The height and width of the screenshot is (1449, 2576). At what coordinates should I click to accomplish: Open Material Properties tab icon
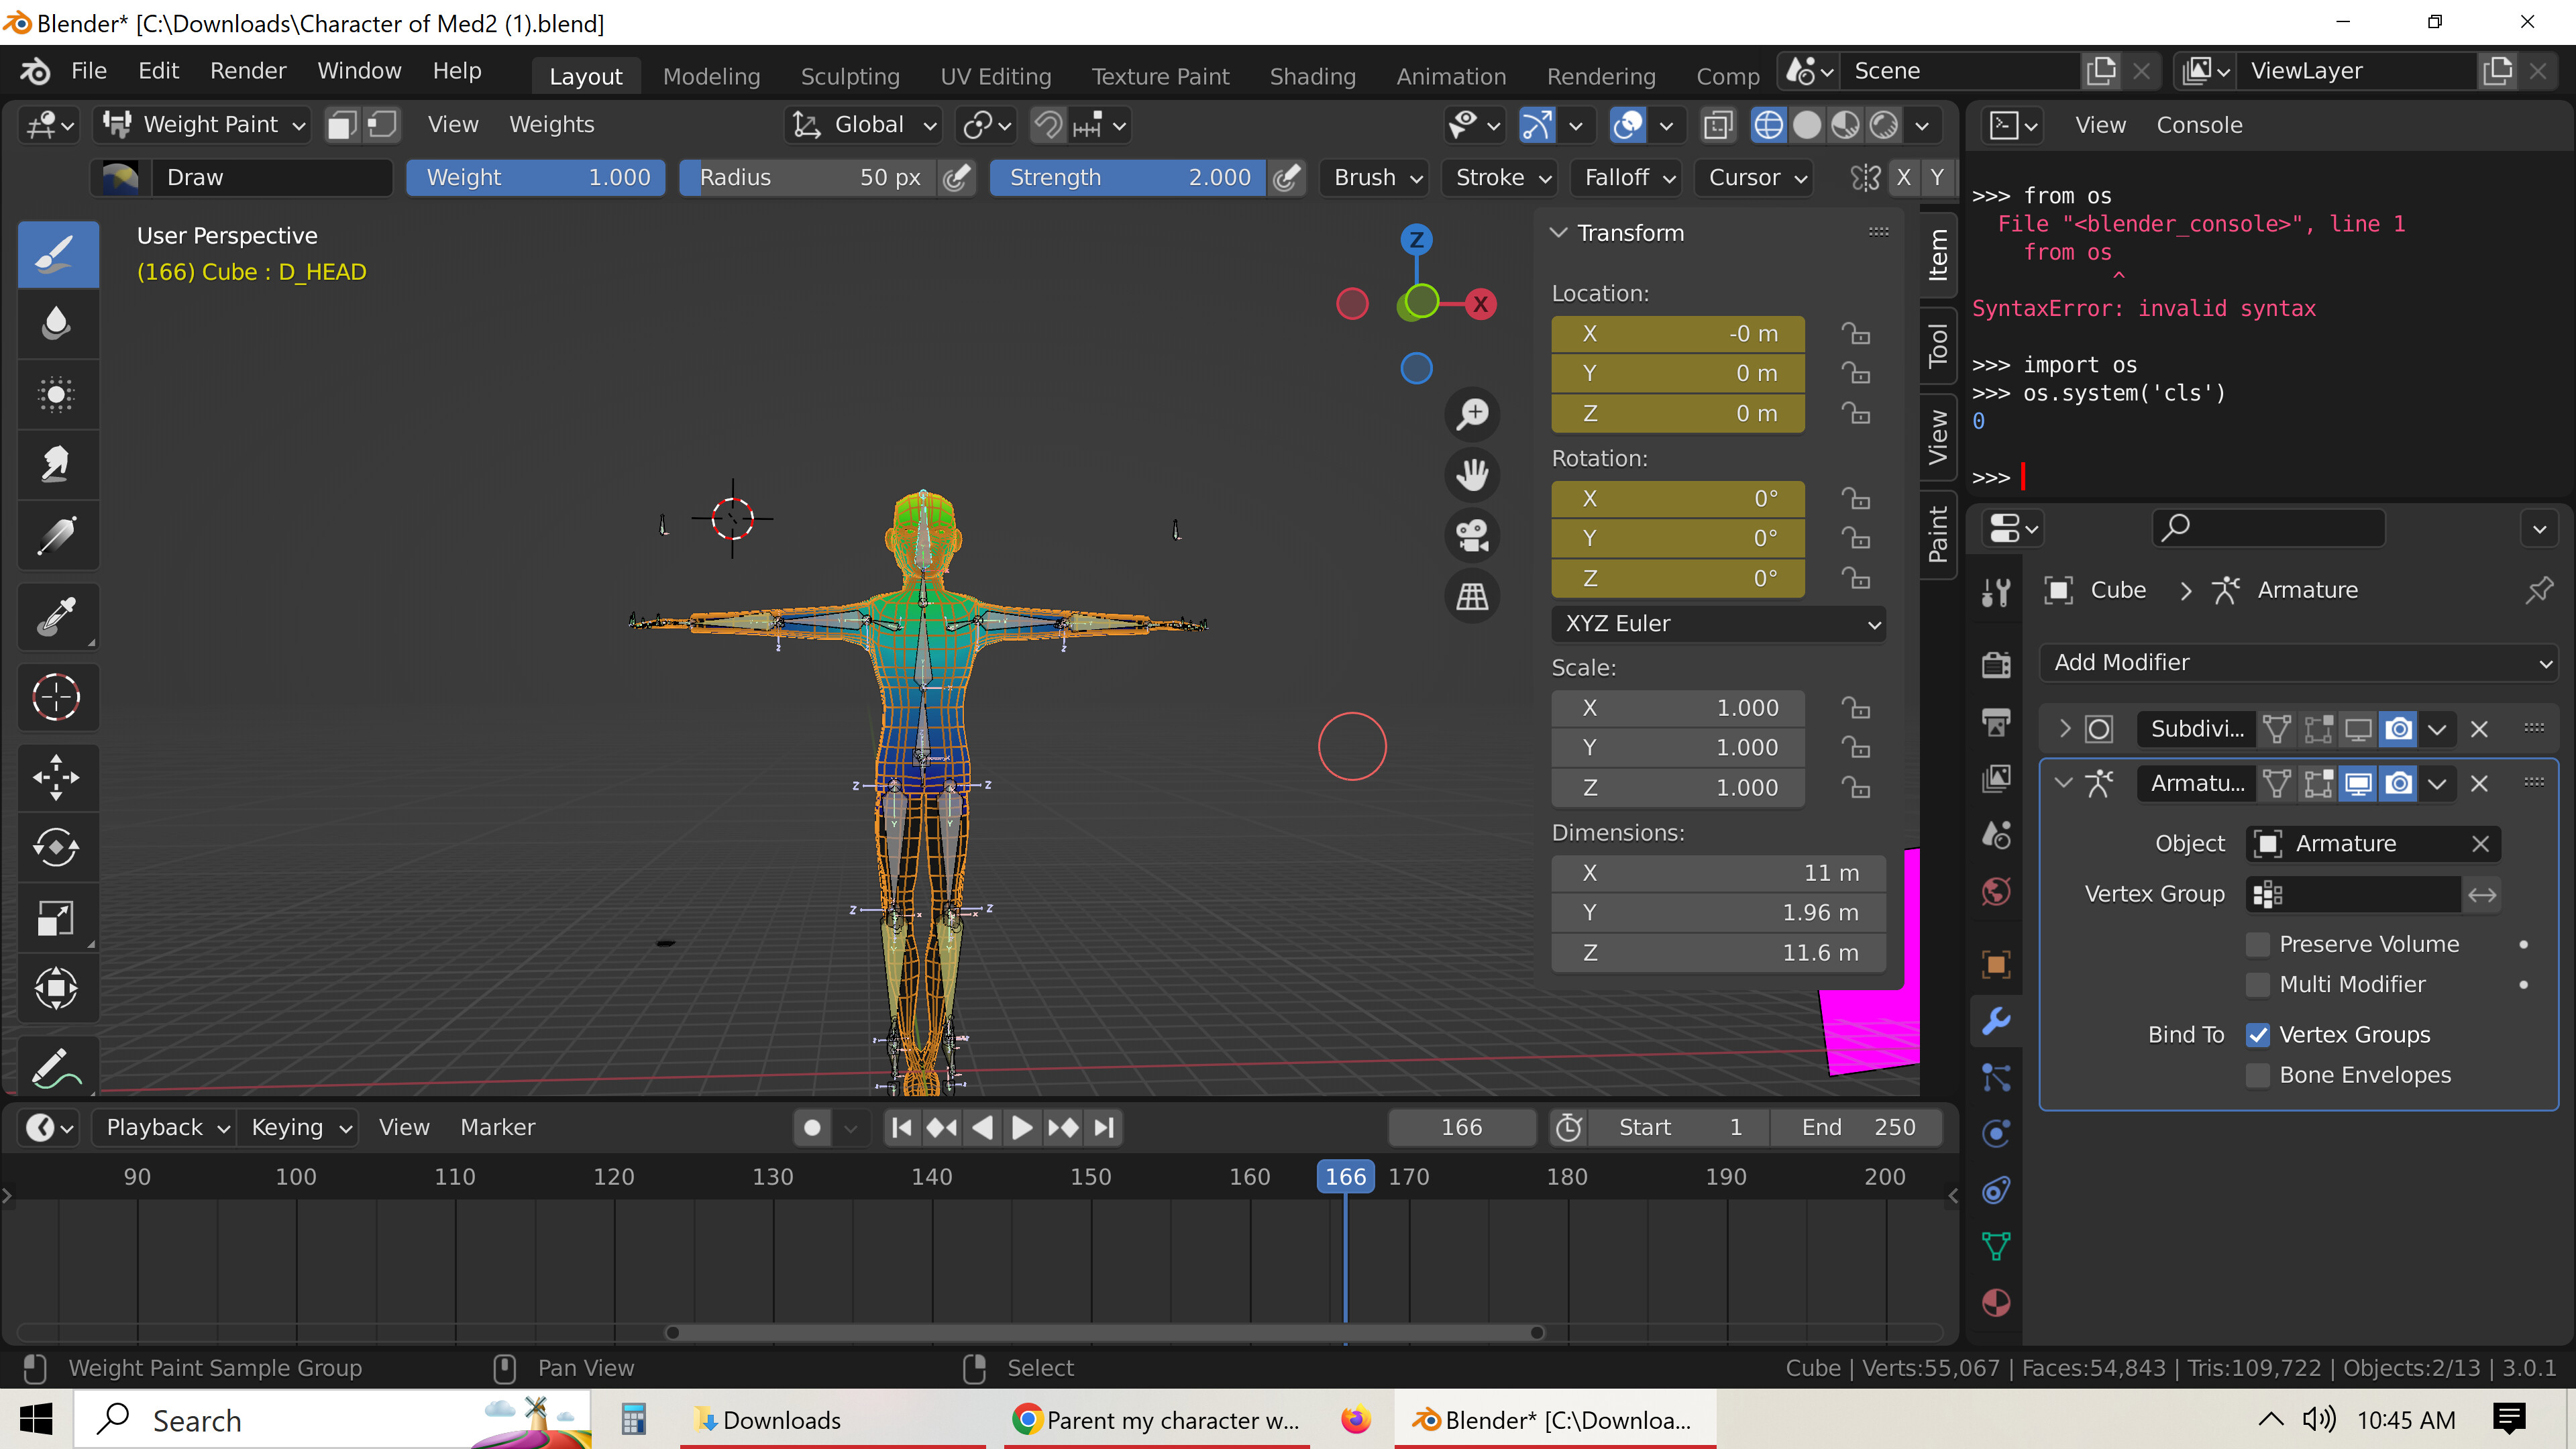[1996, 1303]
